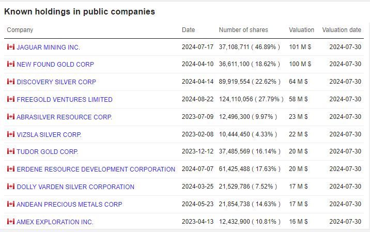This screenshot has height=232, width=370.
Task: Click the Canada flag beside Freegold Ventures
Action: tap(11, 99)
